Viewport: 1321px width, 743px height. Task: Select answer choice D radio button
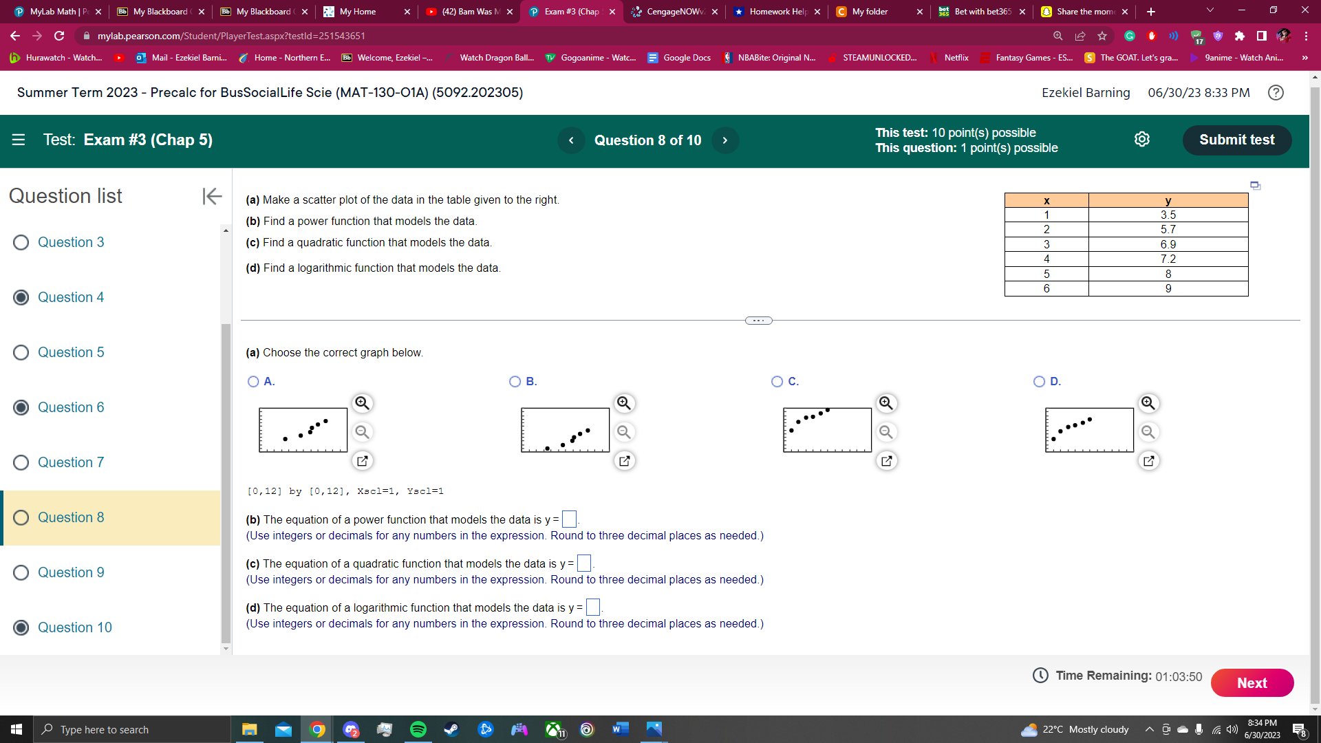coord(1040,381)
